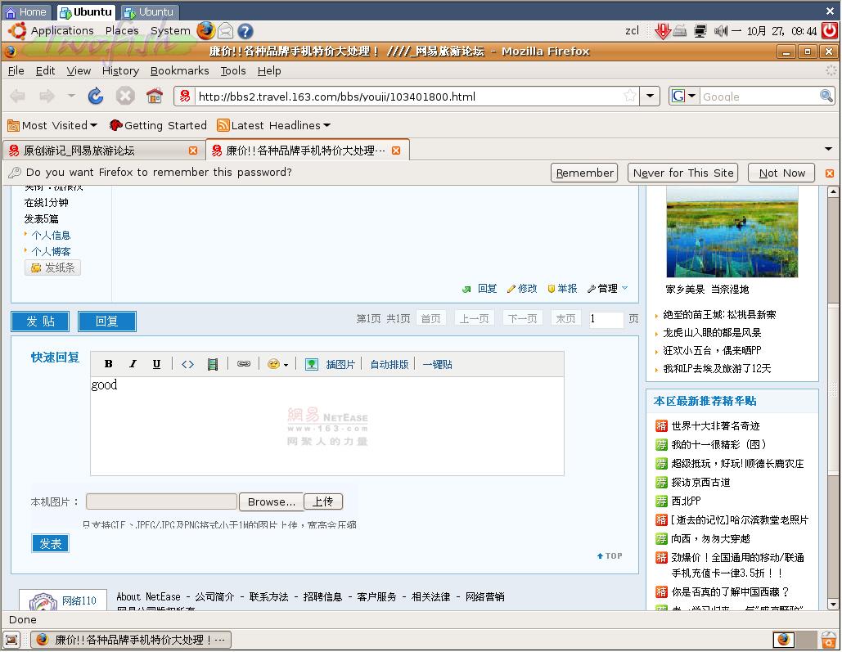Launch Firefox from the top panel icon
This screenshot has height=652, width=842.
click(205, 30)
